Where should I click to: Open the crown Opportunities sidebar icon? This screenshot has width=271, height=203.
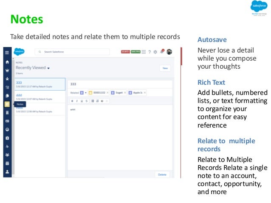pos(7,70)
